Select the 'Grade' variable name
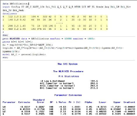This screenshot has height=116, width=137. click(100, 7)
